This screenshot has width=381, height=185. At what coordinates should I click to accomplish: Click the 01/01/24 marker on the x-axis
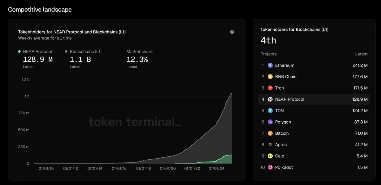[216, 169]
